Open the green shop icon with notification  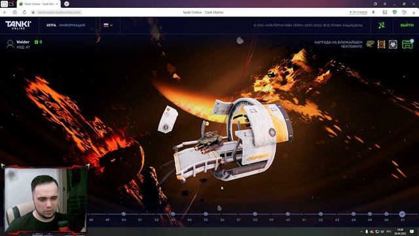pyautogui.click(x=407, y=44)
